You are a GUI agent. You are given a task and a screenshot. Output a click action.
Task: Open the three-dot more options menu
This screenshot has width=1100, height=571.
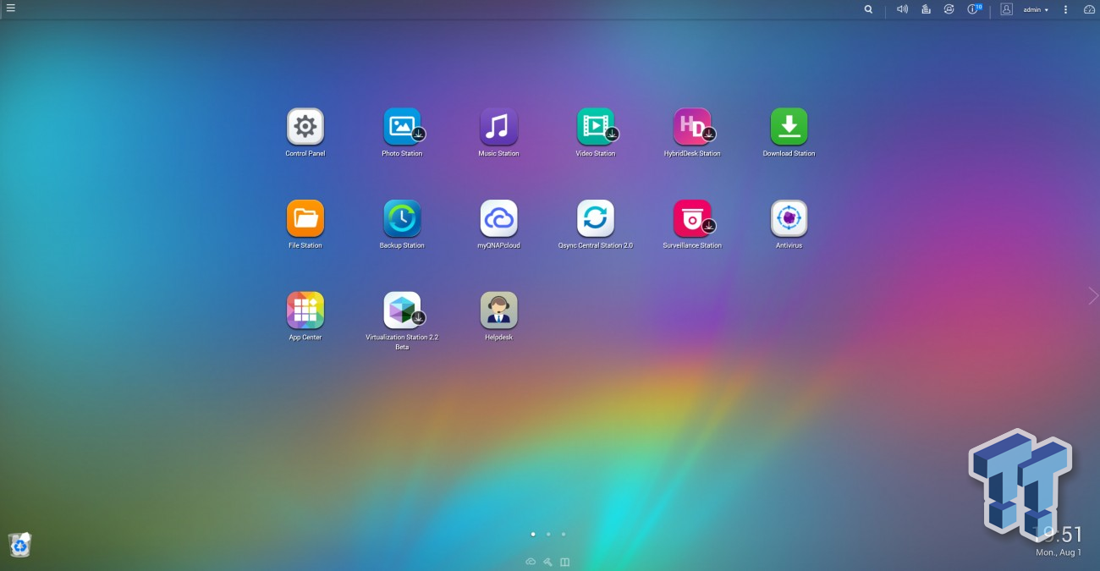coord(1065,9)
